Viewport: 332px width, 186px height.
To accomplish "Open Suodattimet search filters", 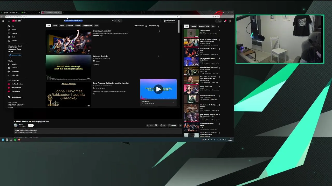I will tap(154, 26).
